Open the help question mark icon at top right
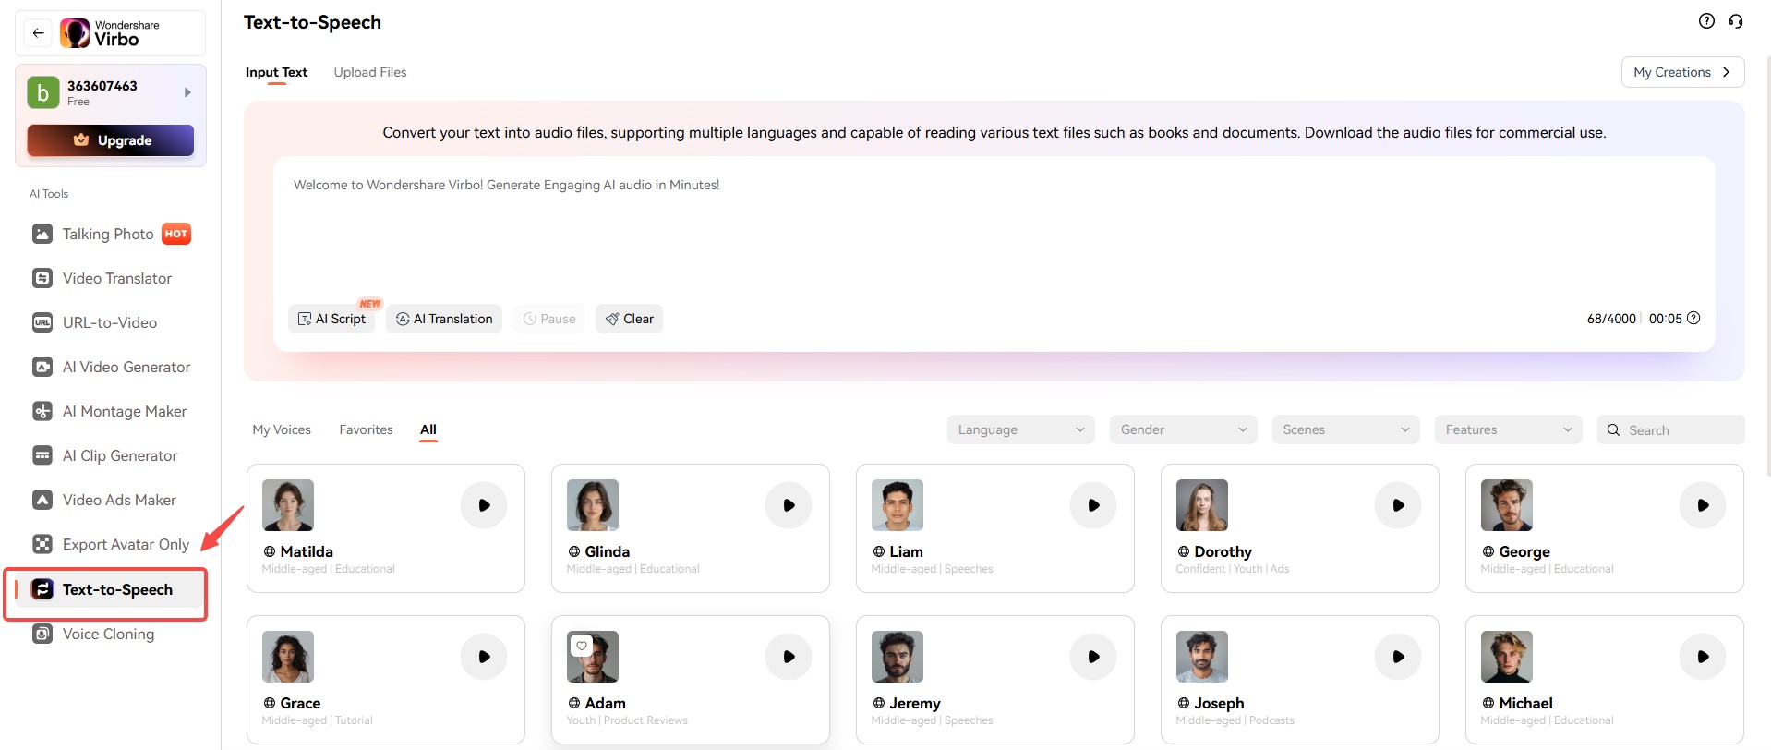This screenshot has height=750, width=1771. tap(1706, 21)
